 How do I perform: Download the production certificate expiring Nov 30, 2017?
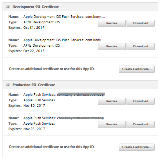(x=140, y=101)
